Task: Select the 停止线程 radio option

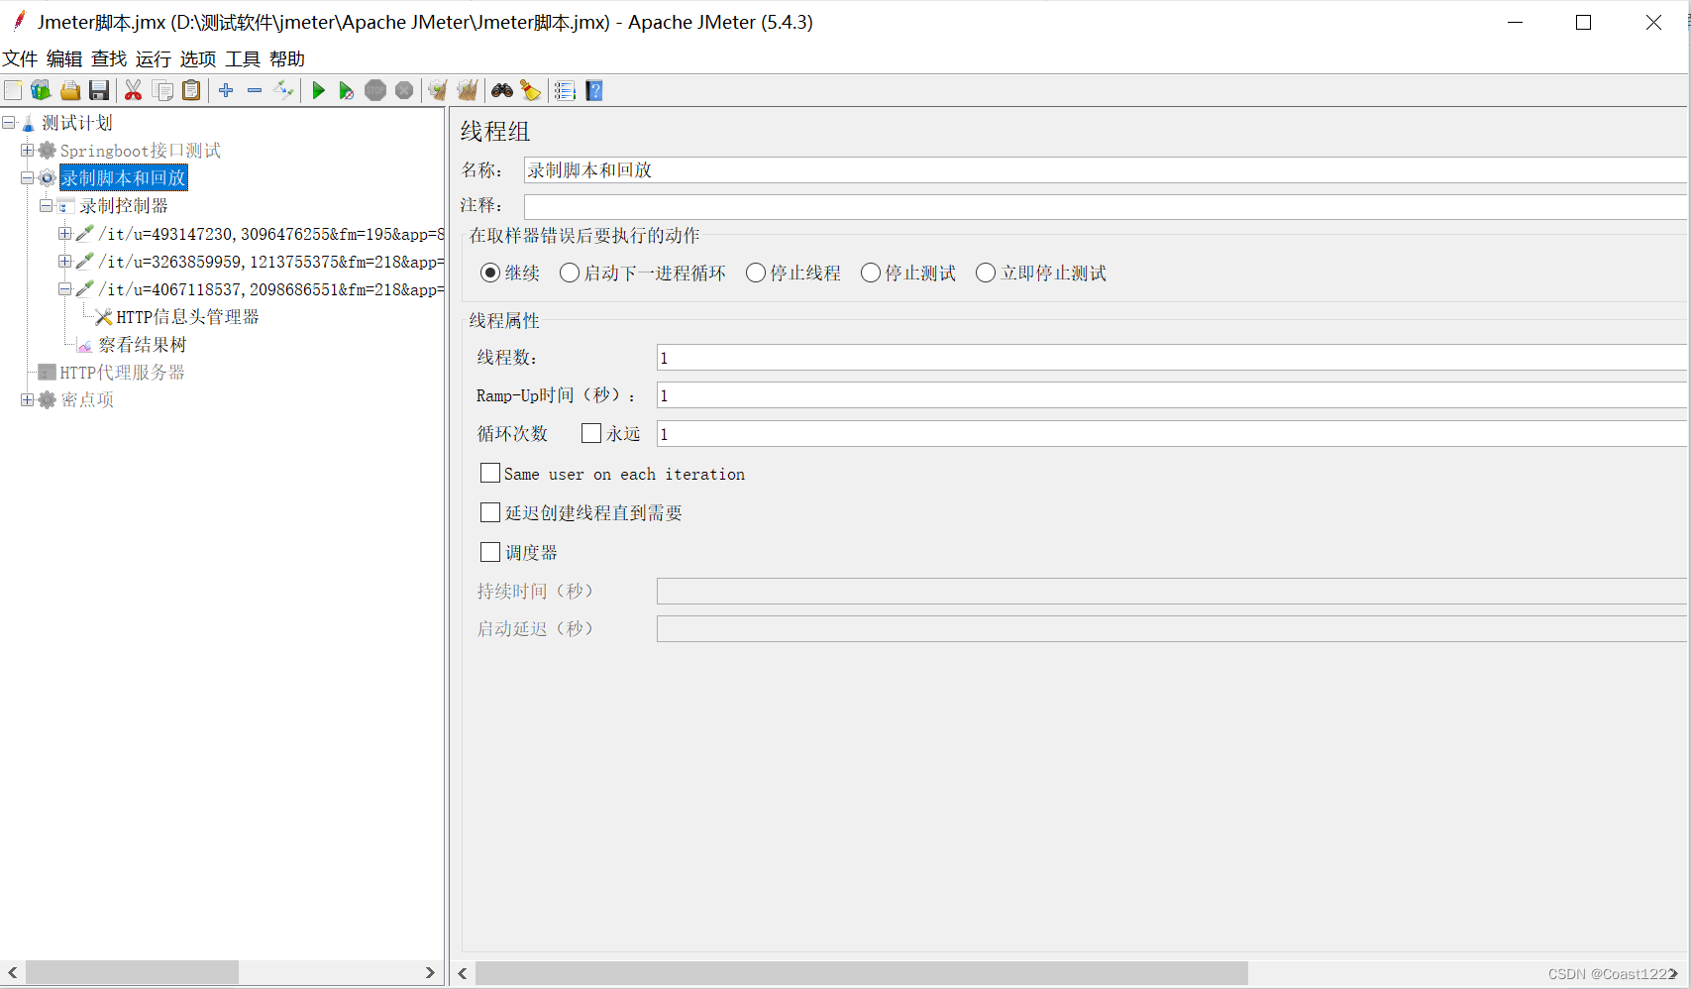Action: click(x=756, y=273)
